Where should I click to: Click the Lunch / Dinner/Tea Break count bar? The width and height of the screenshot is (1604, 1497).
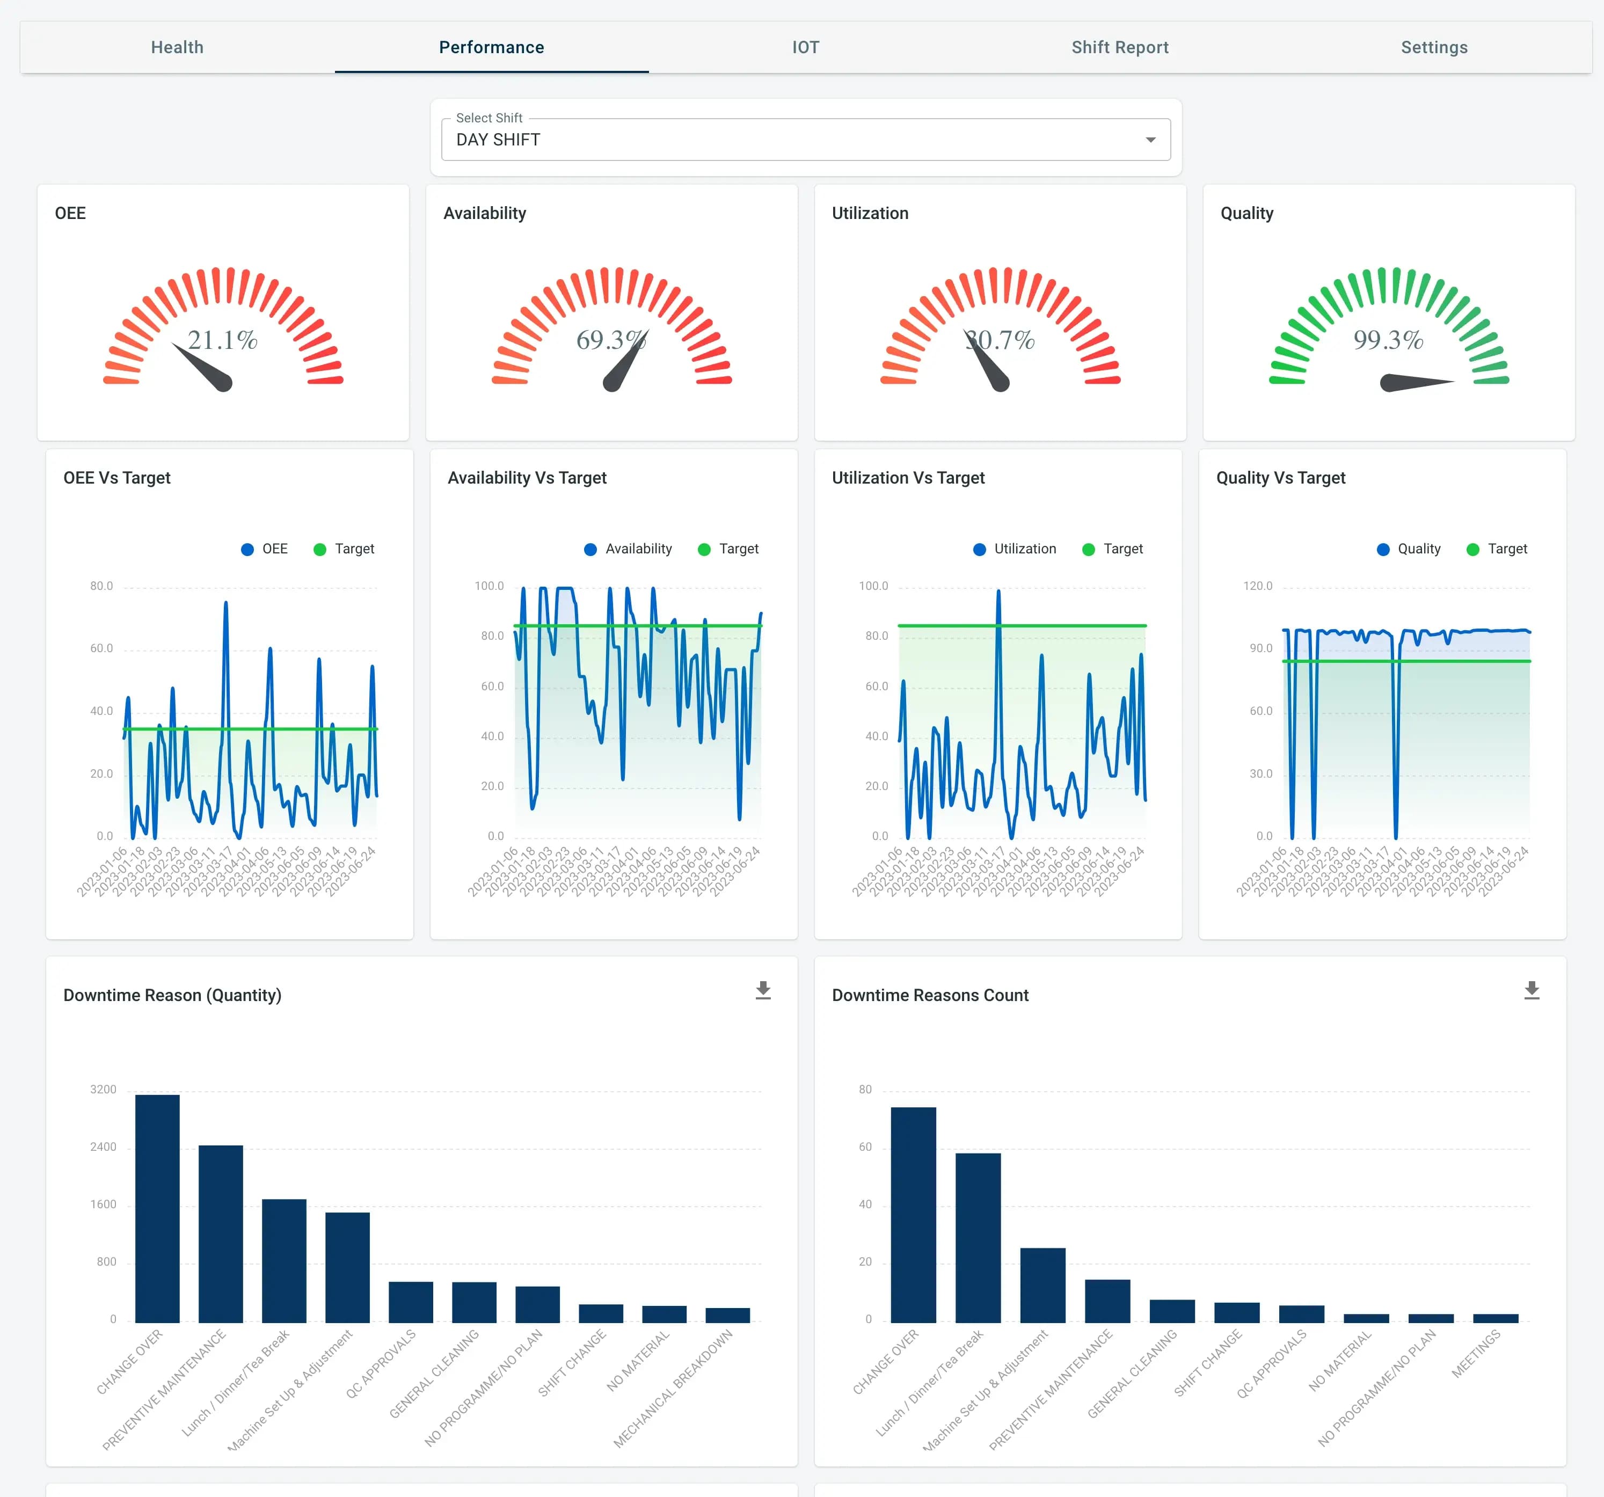(x=978, y=1237)
